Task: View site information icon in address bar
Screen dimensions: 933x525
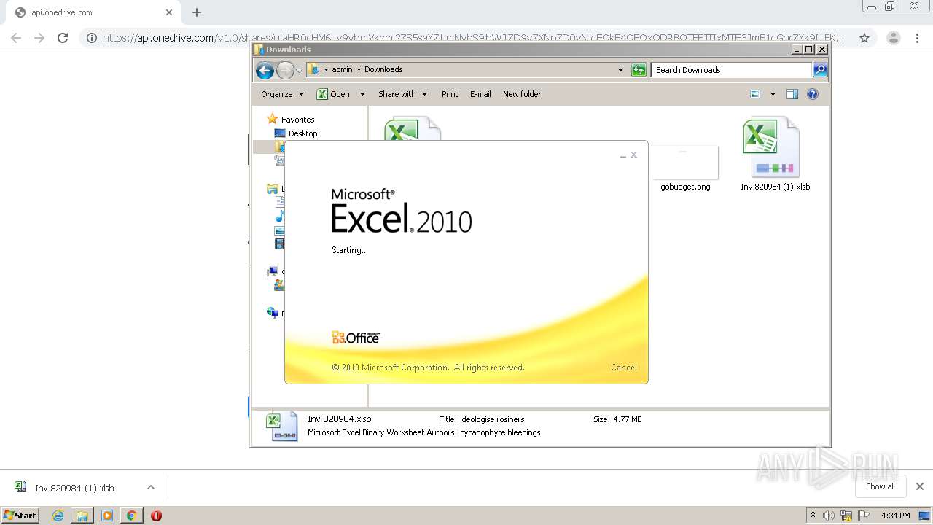Action: pyautogui.click(x=92, y=38)
